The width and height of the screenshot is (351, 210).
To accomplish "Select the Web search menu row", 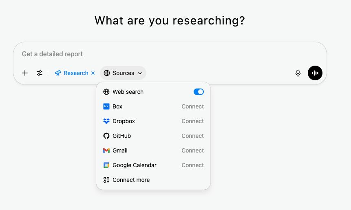I will [128, 92].
